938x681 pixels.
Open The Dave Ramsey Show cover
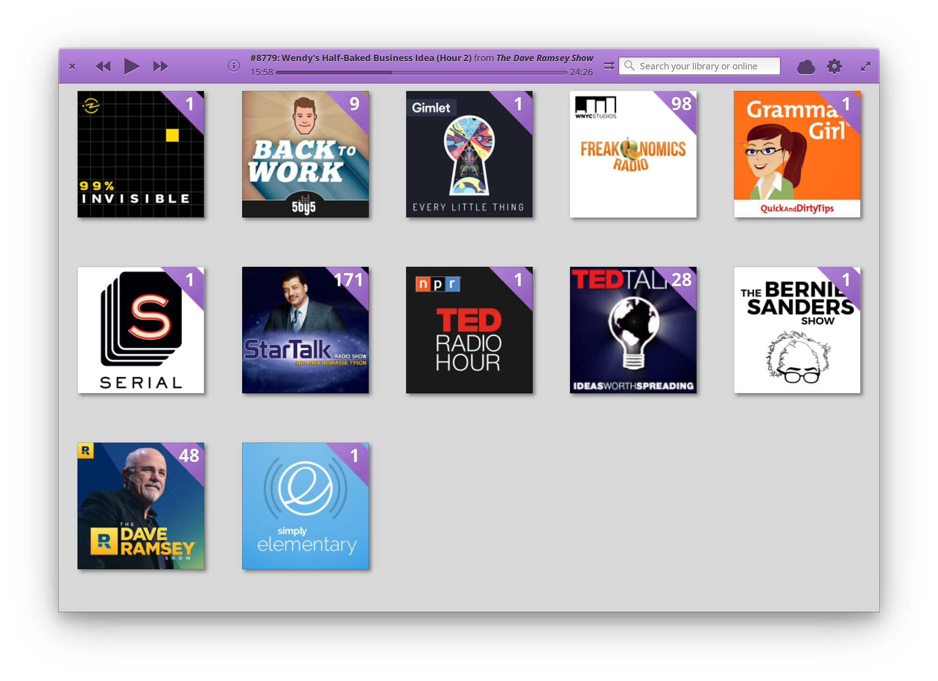141,506
